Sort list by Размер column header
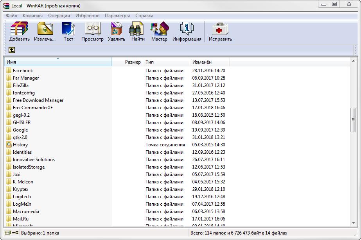361x240 pixels. coord(128,62)
